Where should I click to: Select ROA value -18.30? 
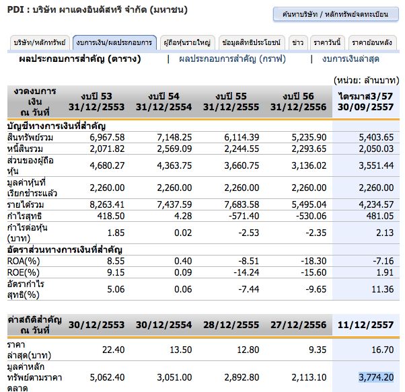tap(314, 261)
